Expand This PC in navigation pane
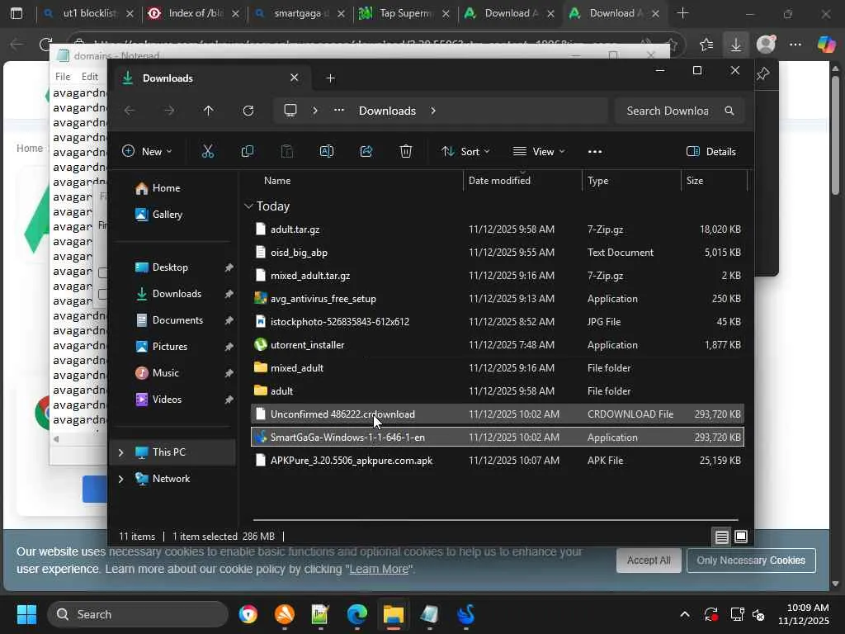The height and width of the screenshot is (634, 845). (x=120, y=452)
